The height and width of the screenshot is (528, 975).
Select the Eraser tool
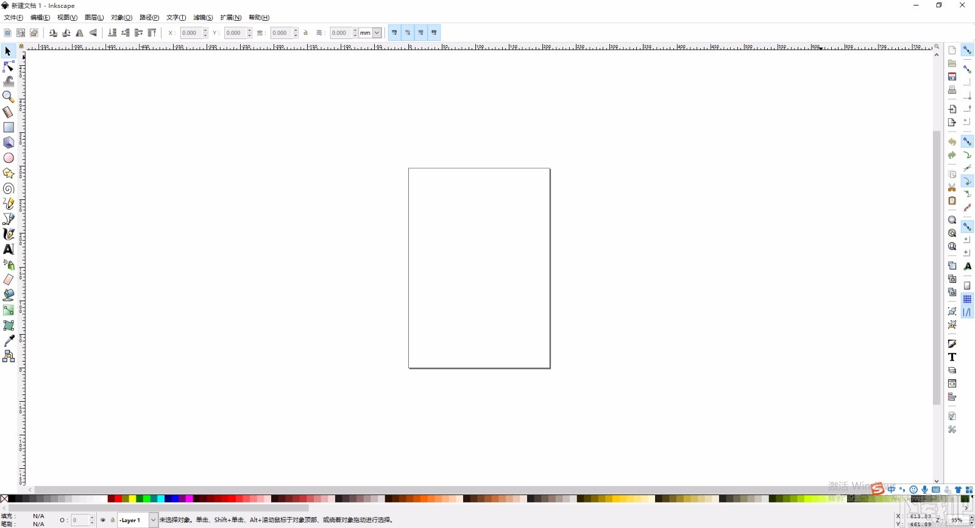9,280
